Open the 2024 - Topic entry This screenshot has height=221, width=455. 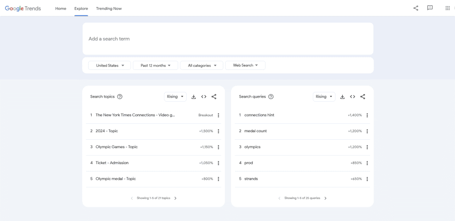(107, 131)
